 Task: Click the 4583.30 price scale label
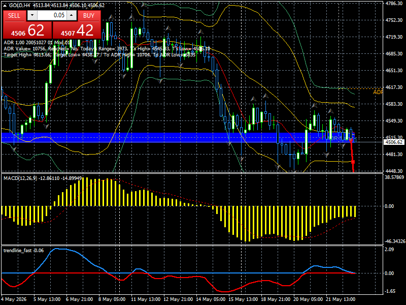394,104
